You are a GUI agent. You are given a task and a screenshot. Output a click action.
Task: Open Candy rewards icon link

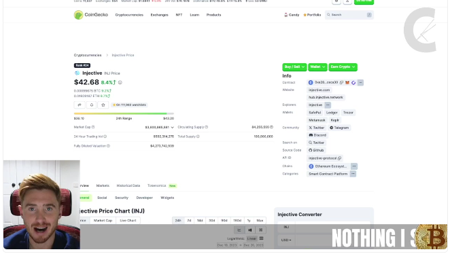point(292,15)
